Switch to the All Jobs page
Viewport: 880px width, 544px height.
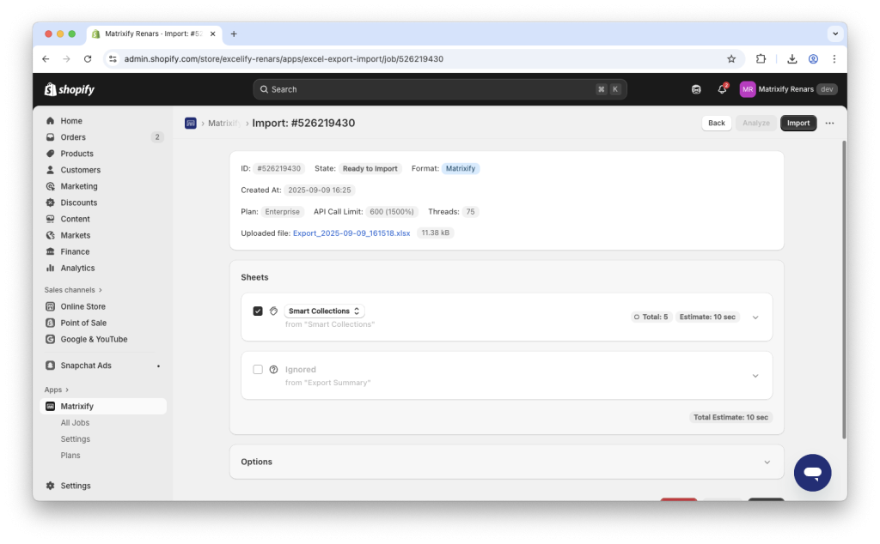pyautogui.click(x=75, y=422)
